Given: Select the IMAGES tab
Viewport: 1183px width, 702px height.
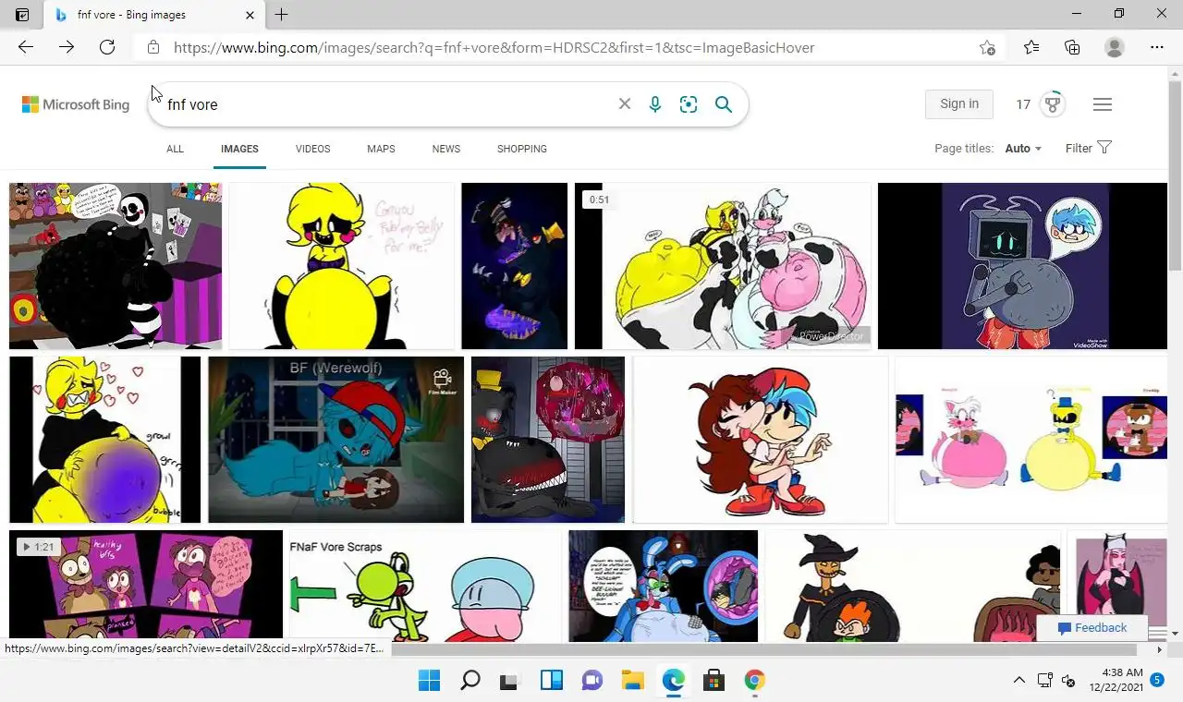Looking at the screenshot, I should tap(239, 149).
